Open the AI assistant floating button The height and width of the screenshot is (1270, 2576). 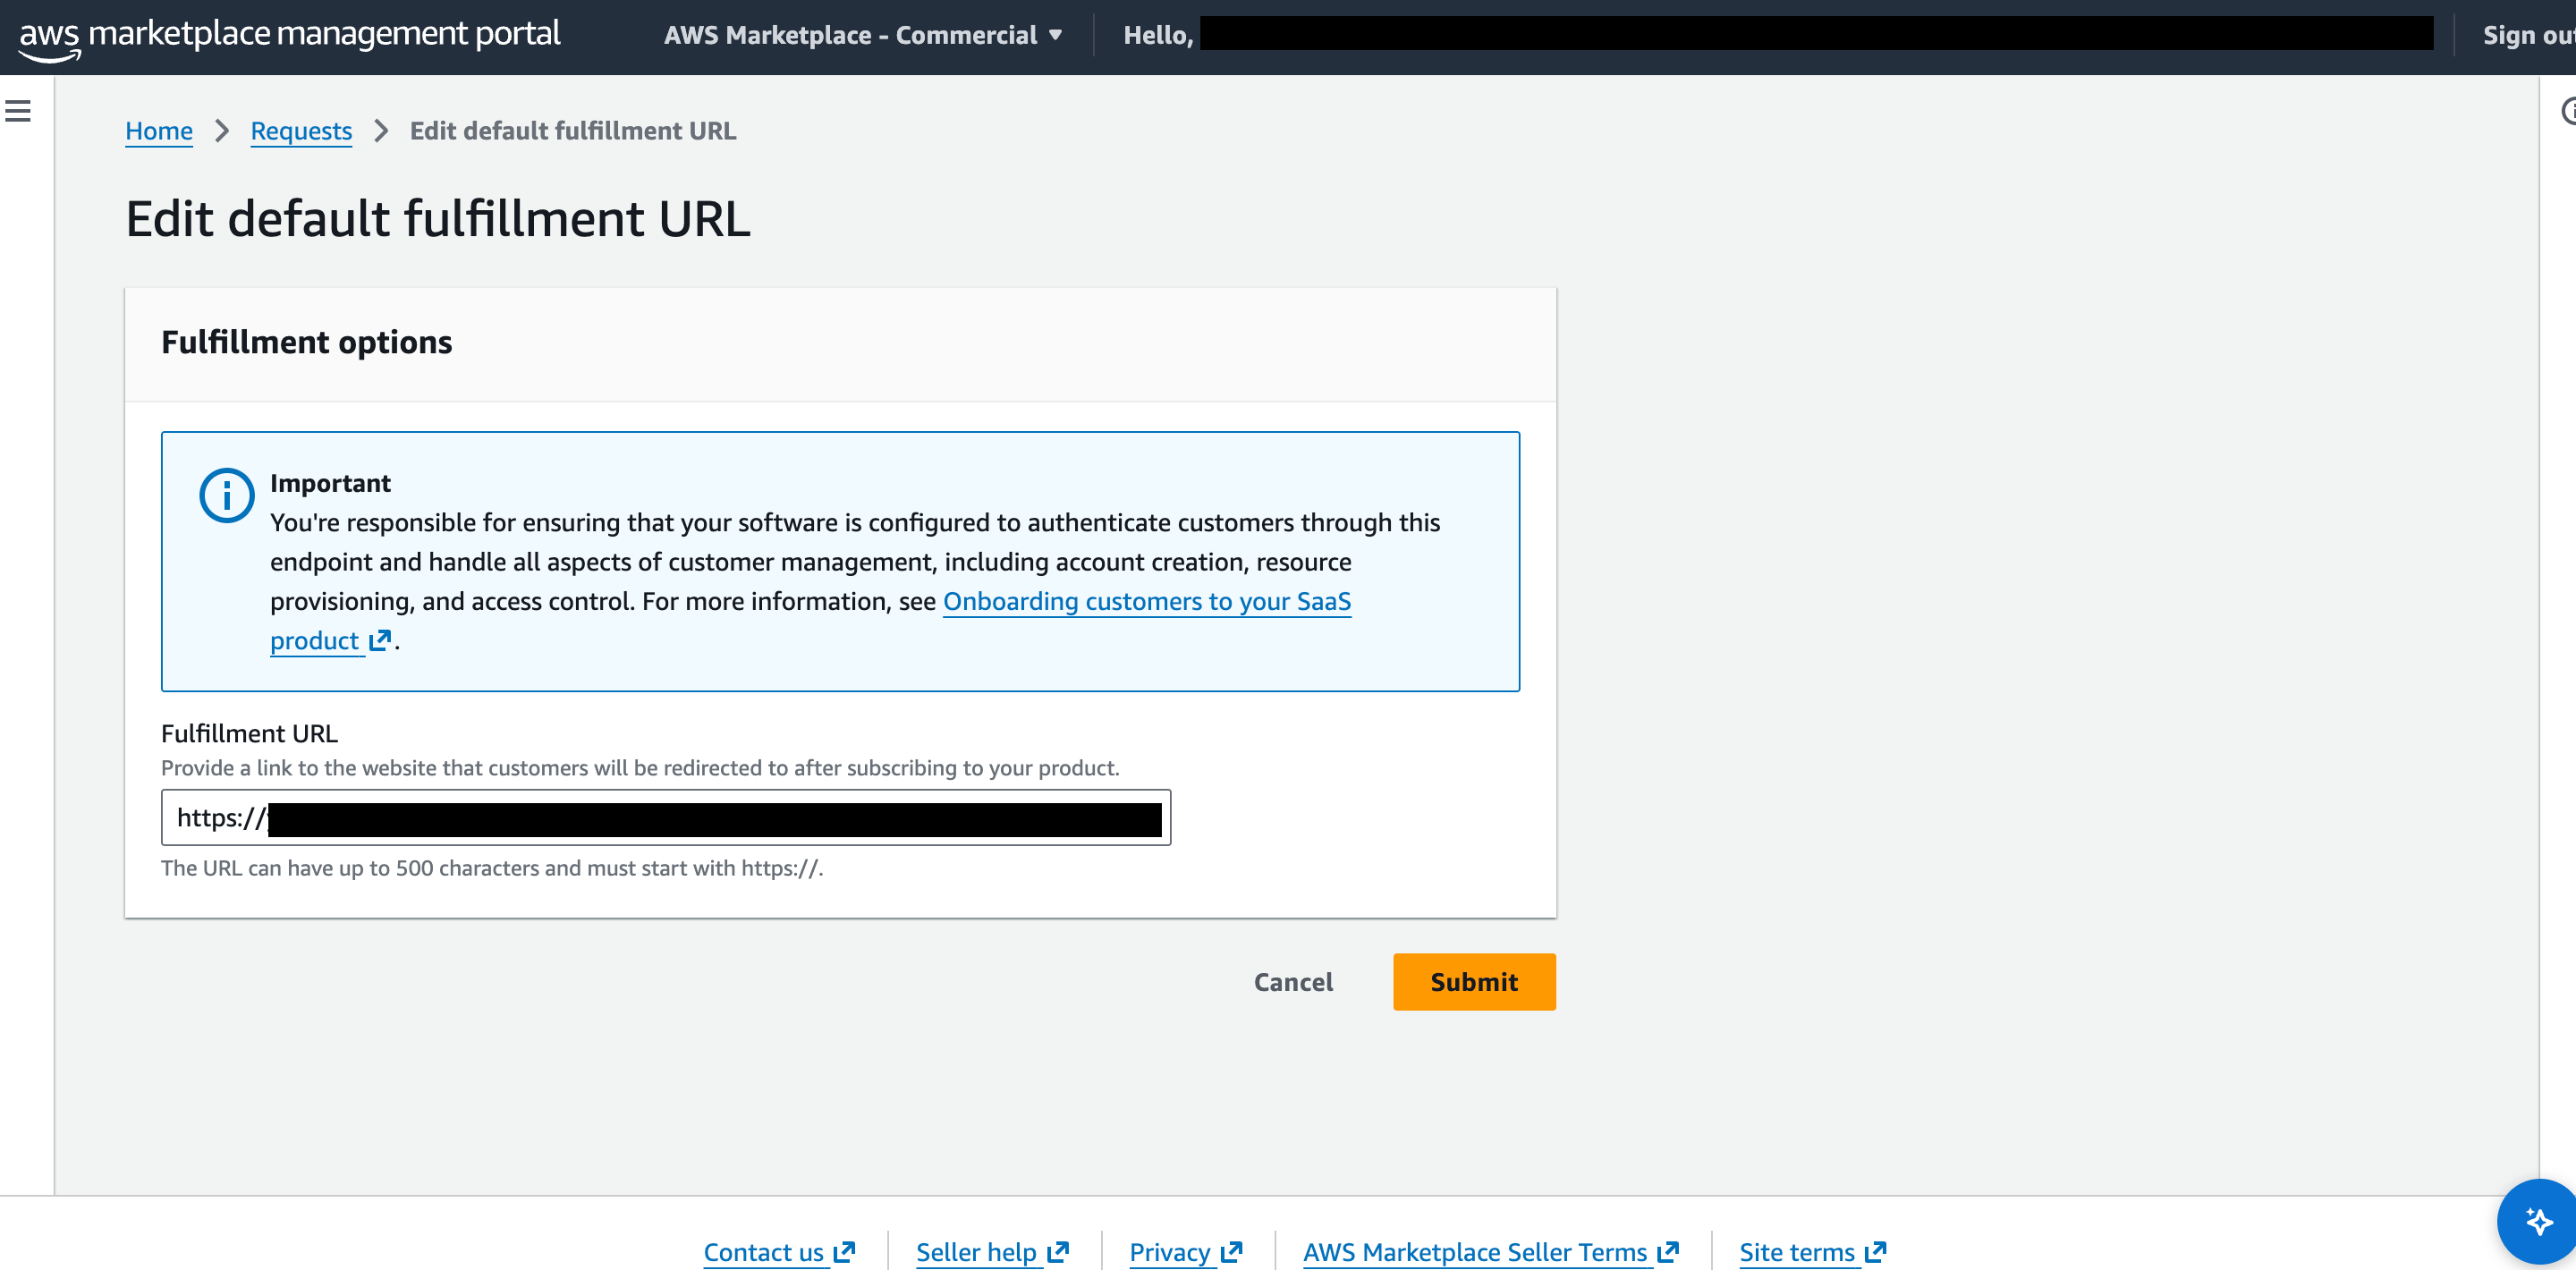pyautogui.click(x=2538, y=1222)
